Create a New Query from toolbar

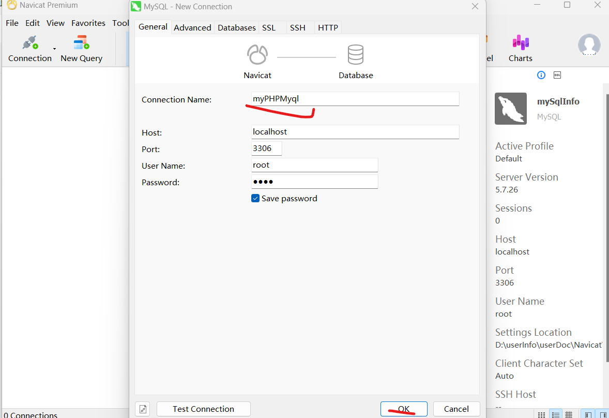81,49
